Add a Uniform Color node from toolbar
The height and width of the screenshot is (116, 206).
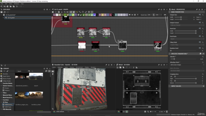111,15
